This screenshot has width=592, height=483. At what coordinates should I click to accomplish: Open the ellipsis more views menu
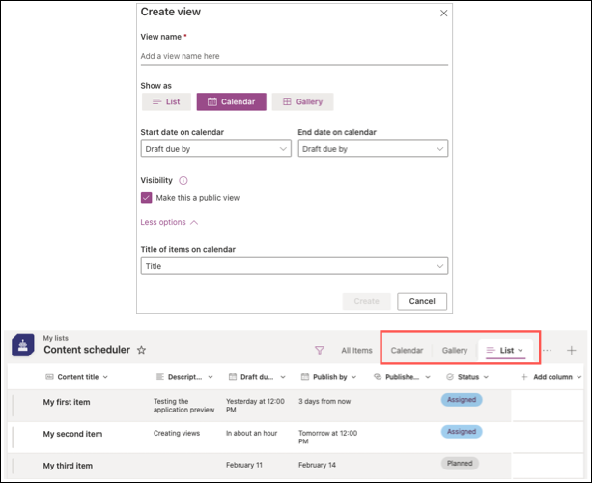(547, 350)
